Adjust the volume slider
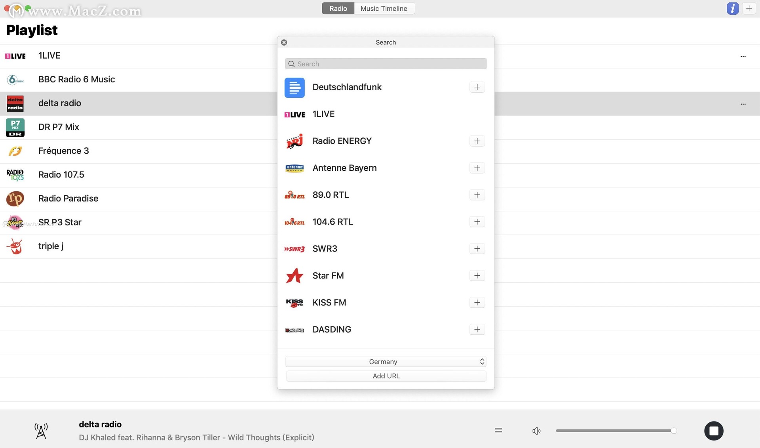The height and width of the screenshot is (448, 760). [x=616, y=431]
